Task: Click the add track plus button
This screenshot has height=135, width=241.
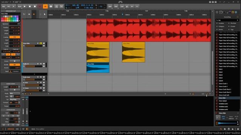Action: tap(34, 74)
